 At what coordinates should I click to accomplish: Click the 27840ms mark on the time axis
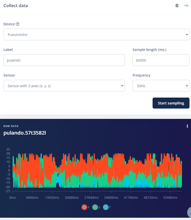pos(91,197)
